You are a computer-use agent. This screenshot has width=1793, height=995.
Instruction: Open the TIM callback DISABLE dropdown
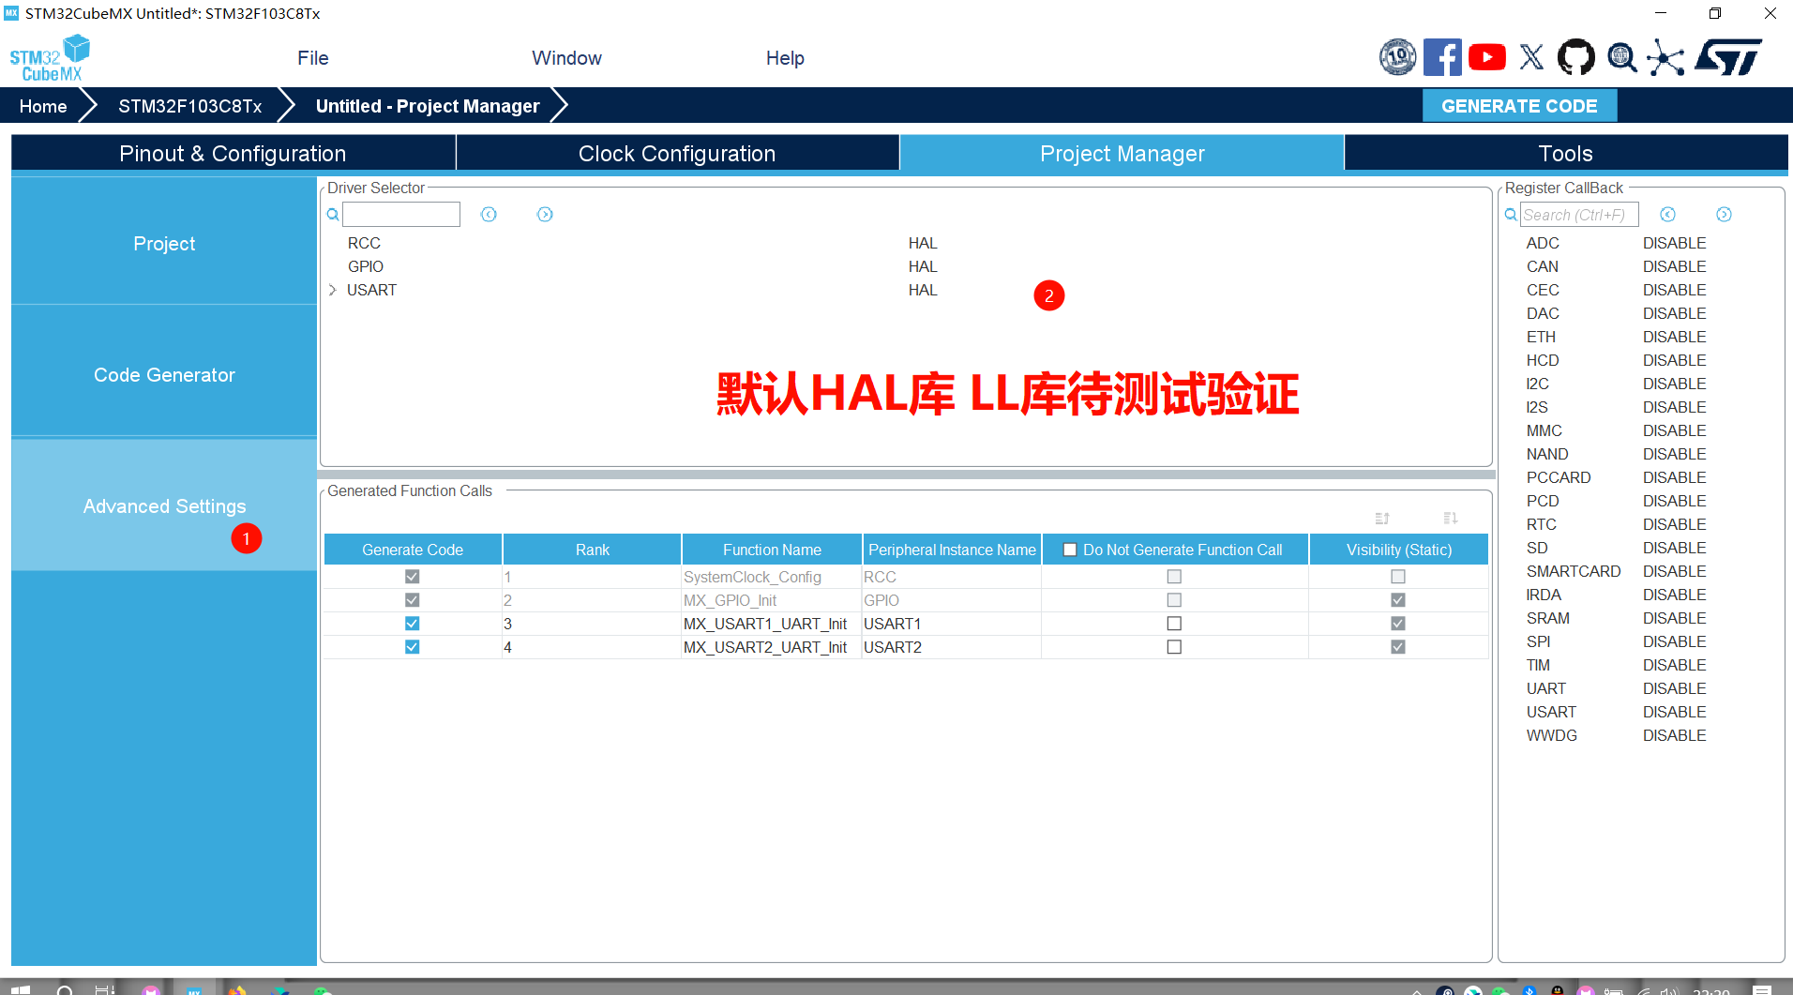(1674, 666)
